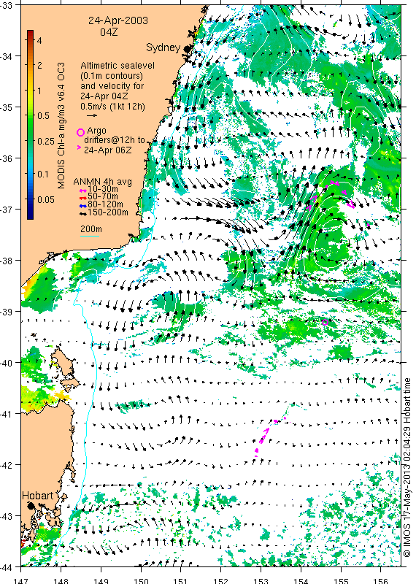Click the 'and velocity for' legend text

click(x=112, y=86)
